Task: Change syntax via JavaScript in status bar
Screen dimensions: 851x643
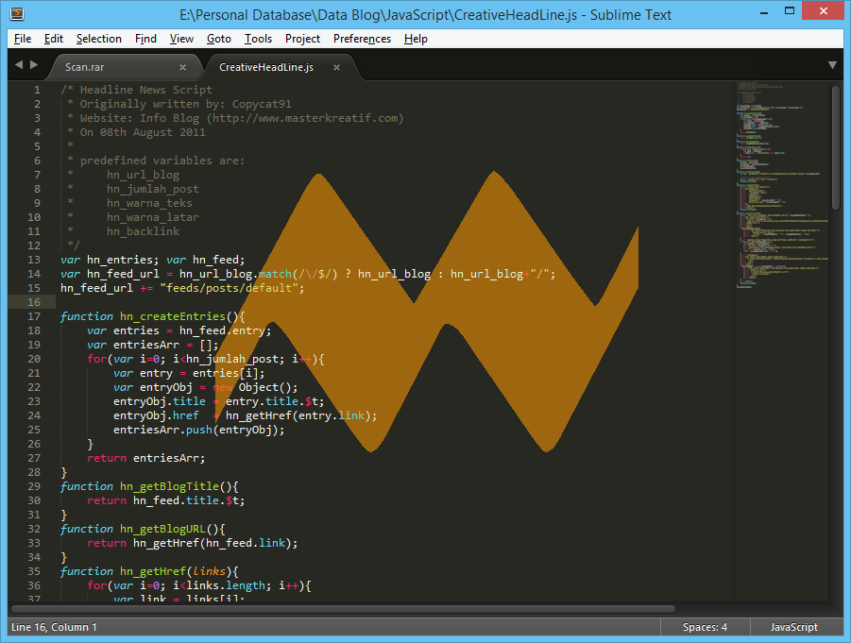Action: point(794,627)
